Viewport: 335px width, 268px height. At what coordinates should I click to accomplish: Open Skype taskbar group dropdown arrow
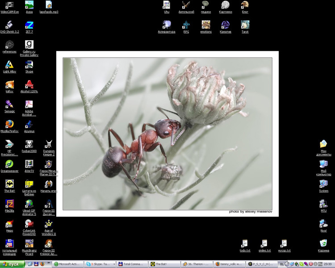click(x=114, y=264)
